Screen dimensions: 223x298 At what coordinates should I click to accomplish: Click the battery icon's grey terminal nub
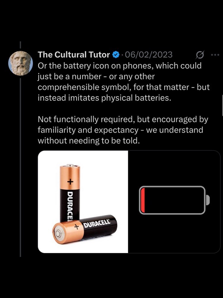(x=208, y=200)
